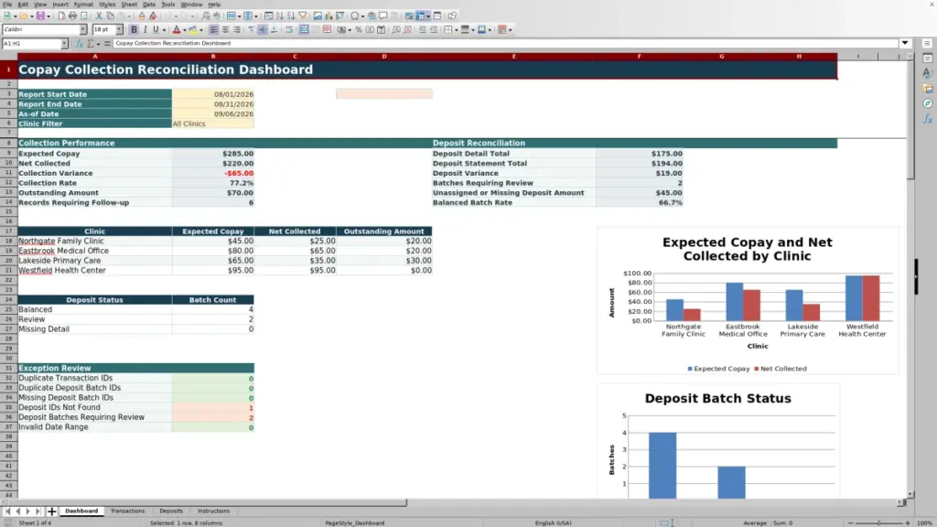
Task: Open the Format menu
Action: pyautogui.click(x=83, y=5)
